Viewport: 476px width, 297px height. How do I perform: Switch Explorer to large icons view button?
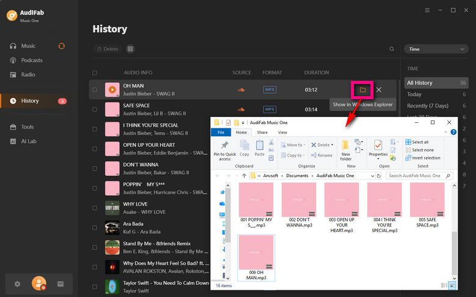[452, 285]
